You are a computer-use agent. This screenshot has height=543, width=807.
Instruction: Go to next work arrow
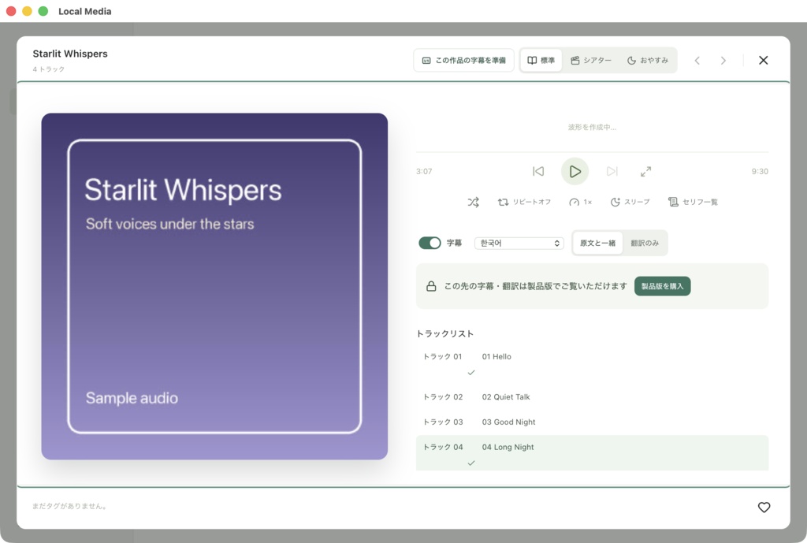tap(723, 61)
